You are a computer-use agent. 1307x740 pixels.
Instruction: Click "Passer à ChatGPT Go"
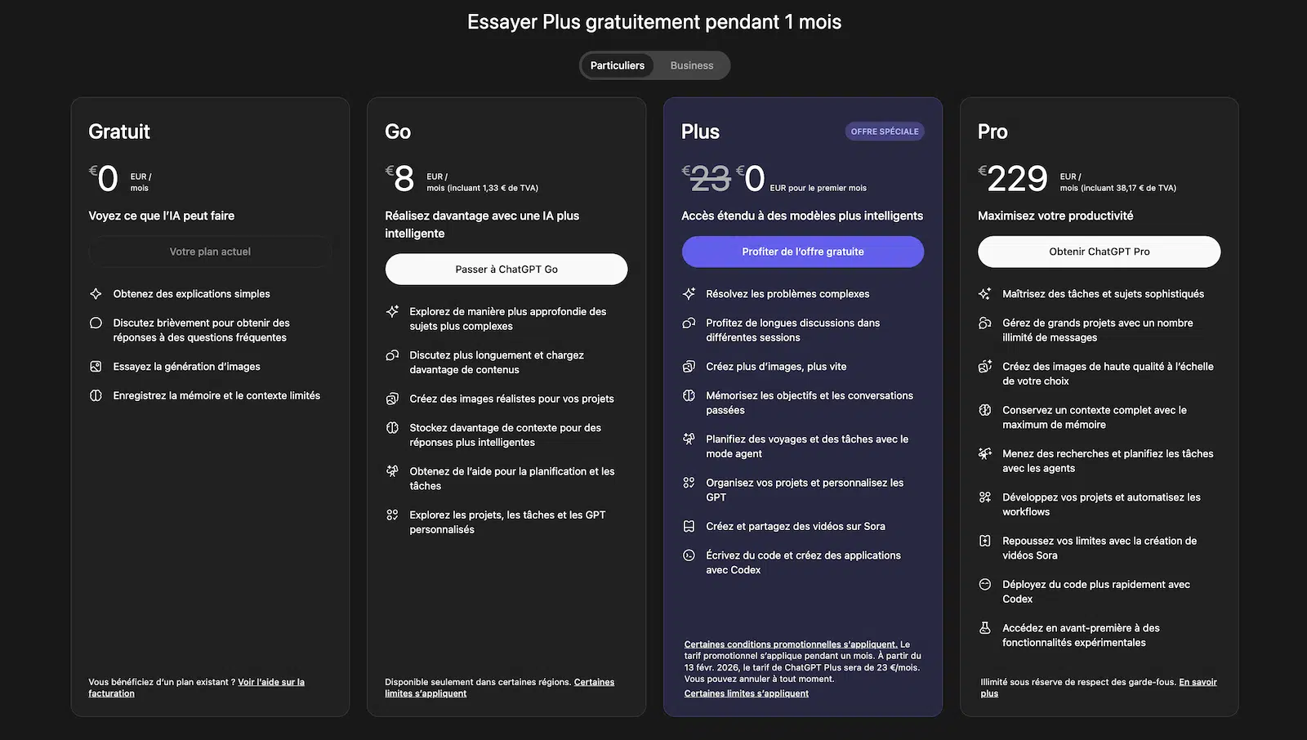506,269
